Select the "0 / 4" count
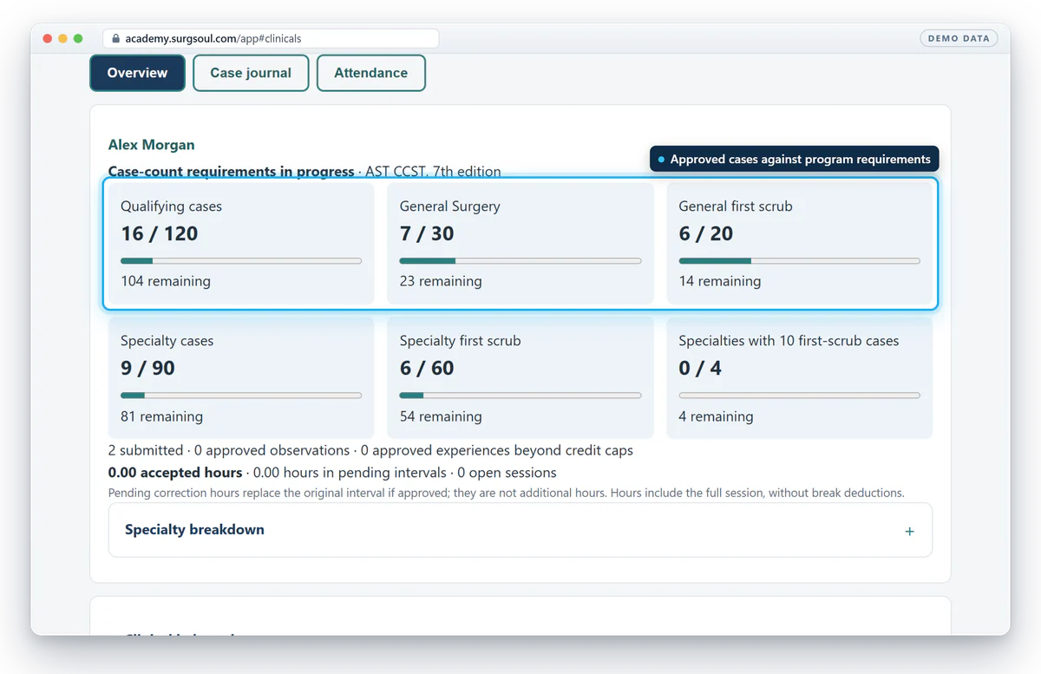The height and width of the screenshot is (674, 1041). tap(700, 368)
